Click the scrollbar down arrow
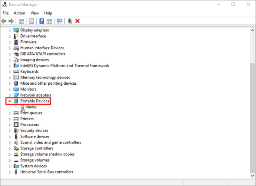Screen dimensions: 256x186 (252, 176)
